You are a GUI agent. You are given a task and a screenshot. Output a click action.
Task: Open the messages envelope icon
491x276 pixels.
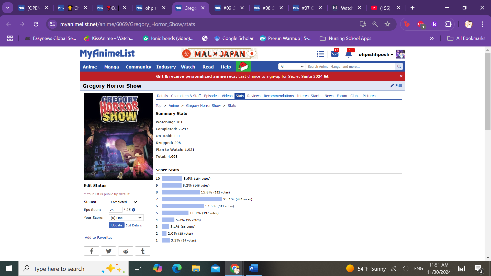click(x=334, y=54)
